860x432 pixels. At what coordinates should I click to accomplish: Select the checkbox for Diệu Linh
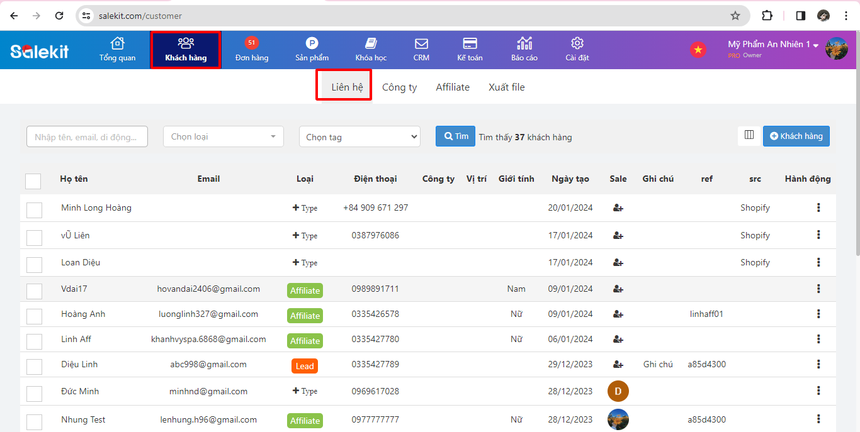(x=34, y=367)
